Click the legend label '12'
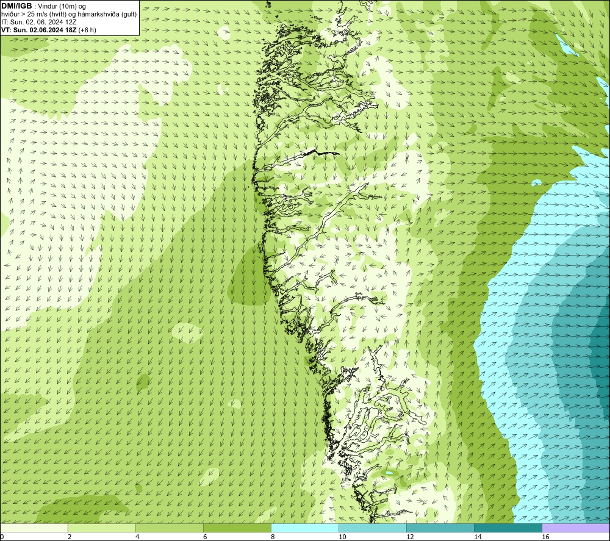The height and width of the screenshot is (541, 610). click(x=410, y=537)
